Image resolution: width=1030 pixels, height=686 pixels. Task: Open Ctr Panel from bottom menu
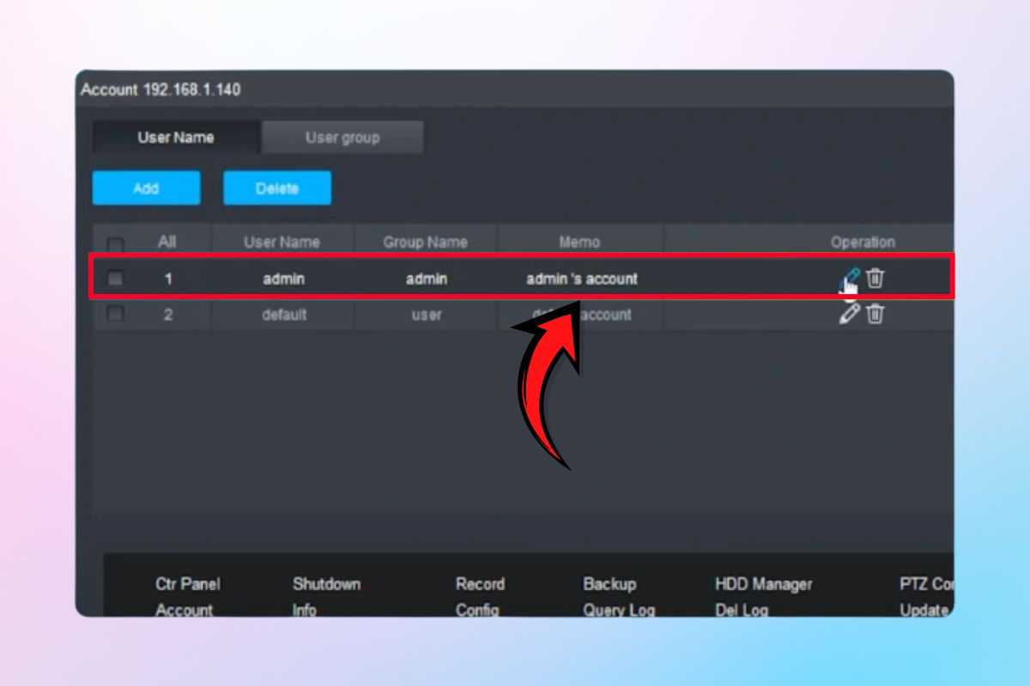click(x=188, y=584)
